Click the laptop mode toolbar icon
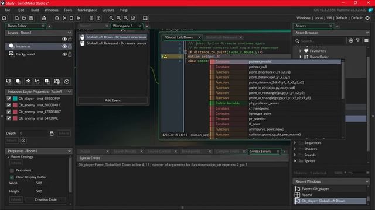The width and height of the screenshot is (375, 210). pyautogui.click(x=145, y=18)
